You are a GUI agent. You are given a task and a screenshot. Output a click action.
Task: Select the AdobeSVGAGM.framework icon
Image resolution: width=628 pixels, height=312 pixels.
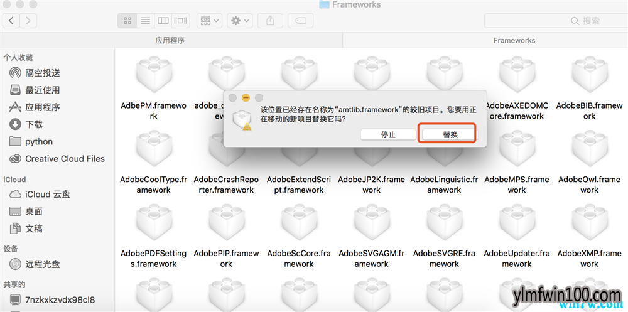point(371,223)
